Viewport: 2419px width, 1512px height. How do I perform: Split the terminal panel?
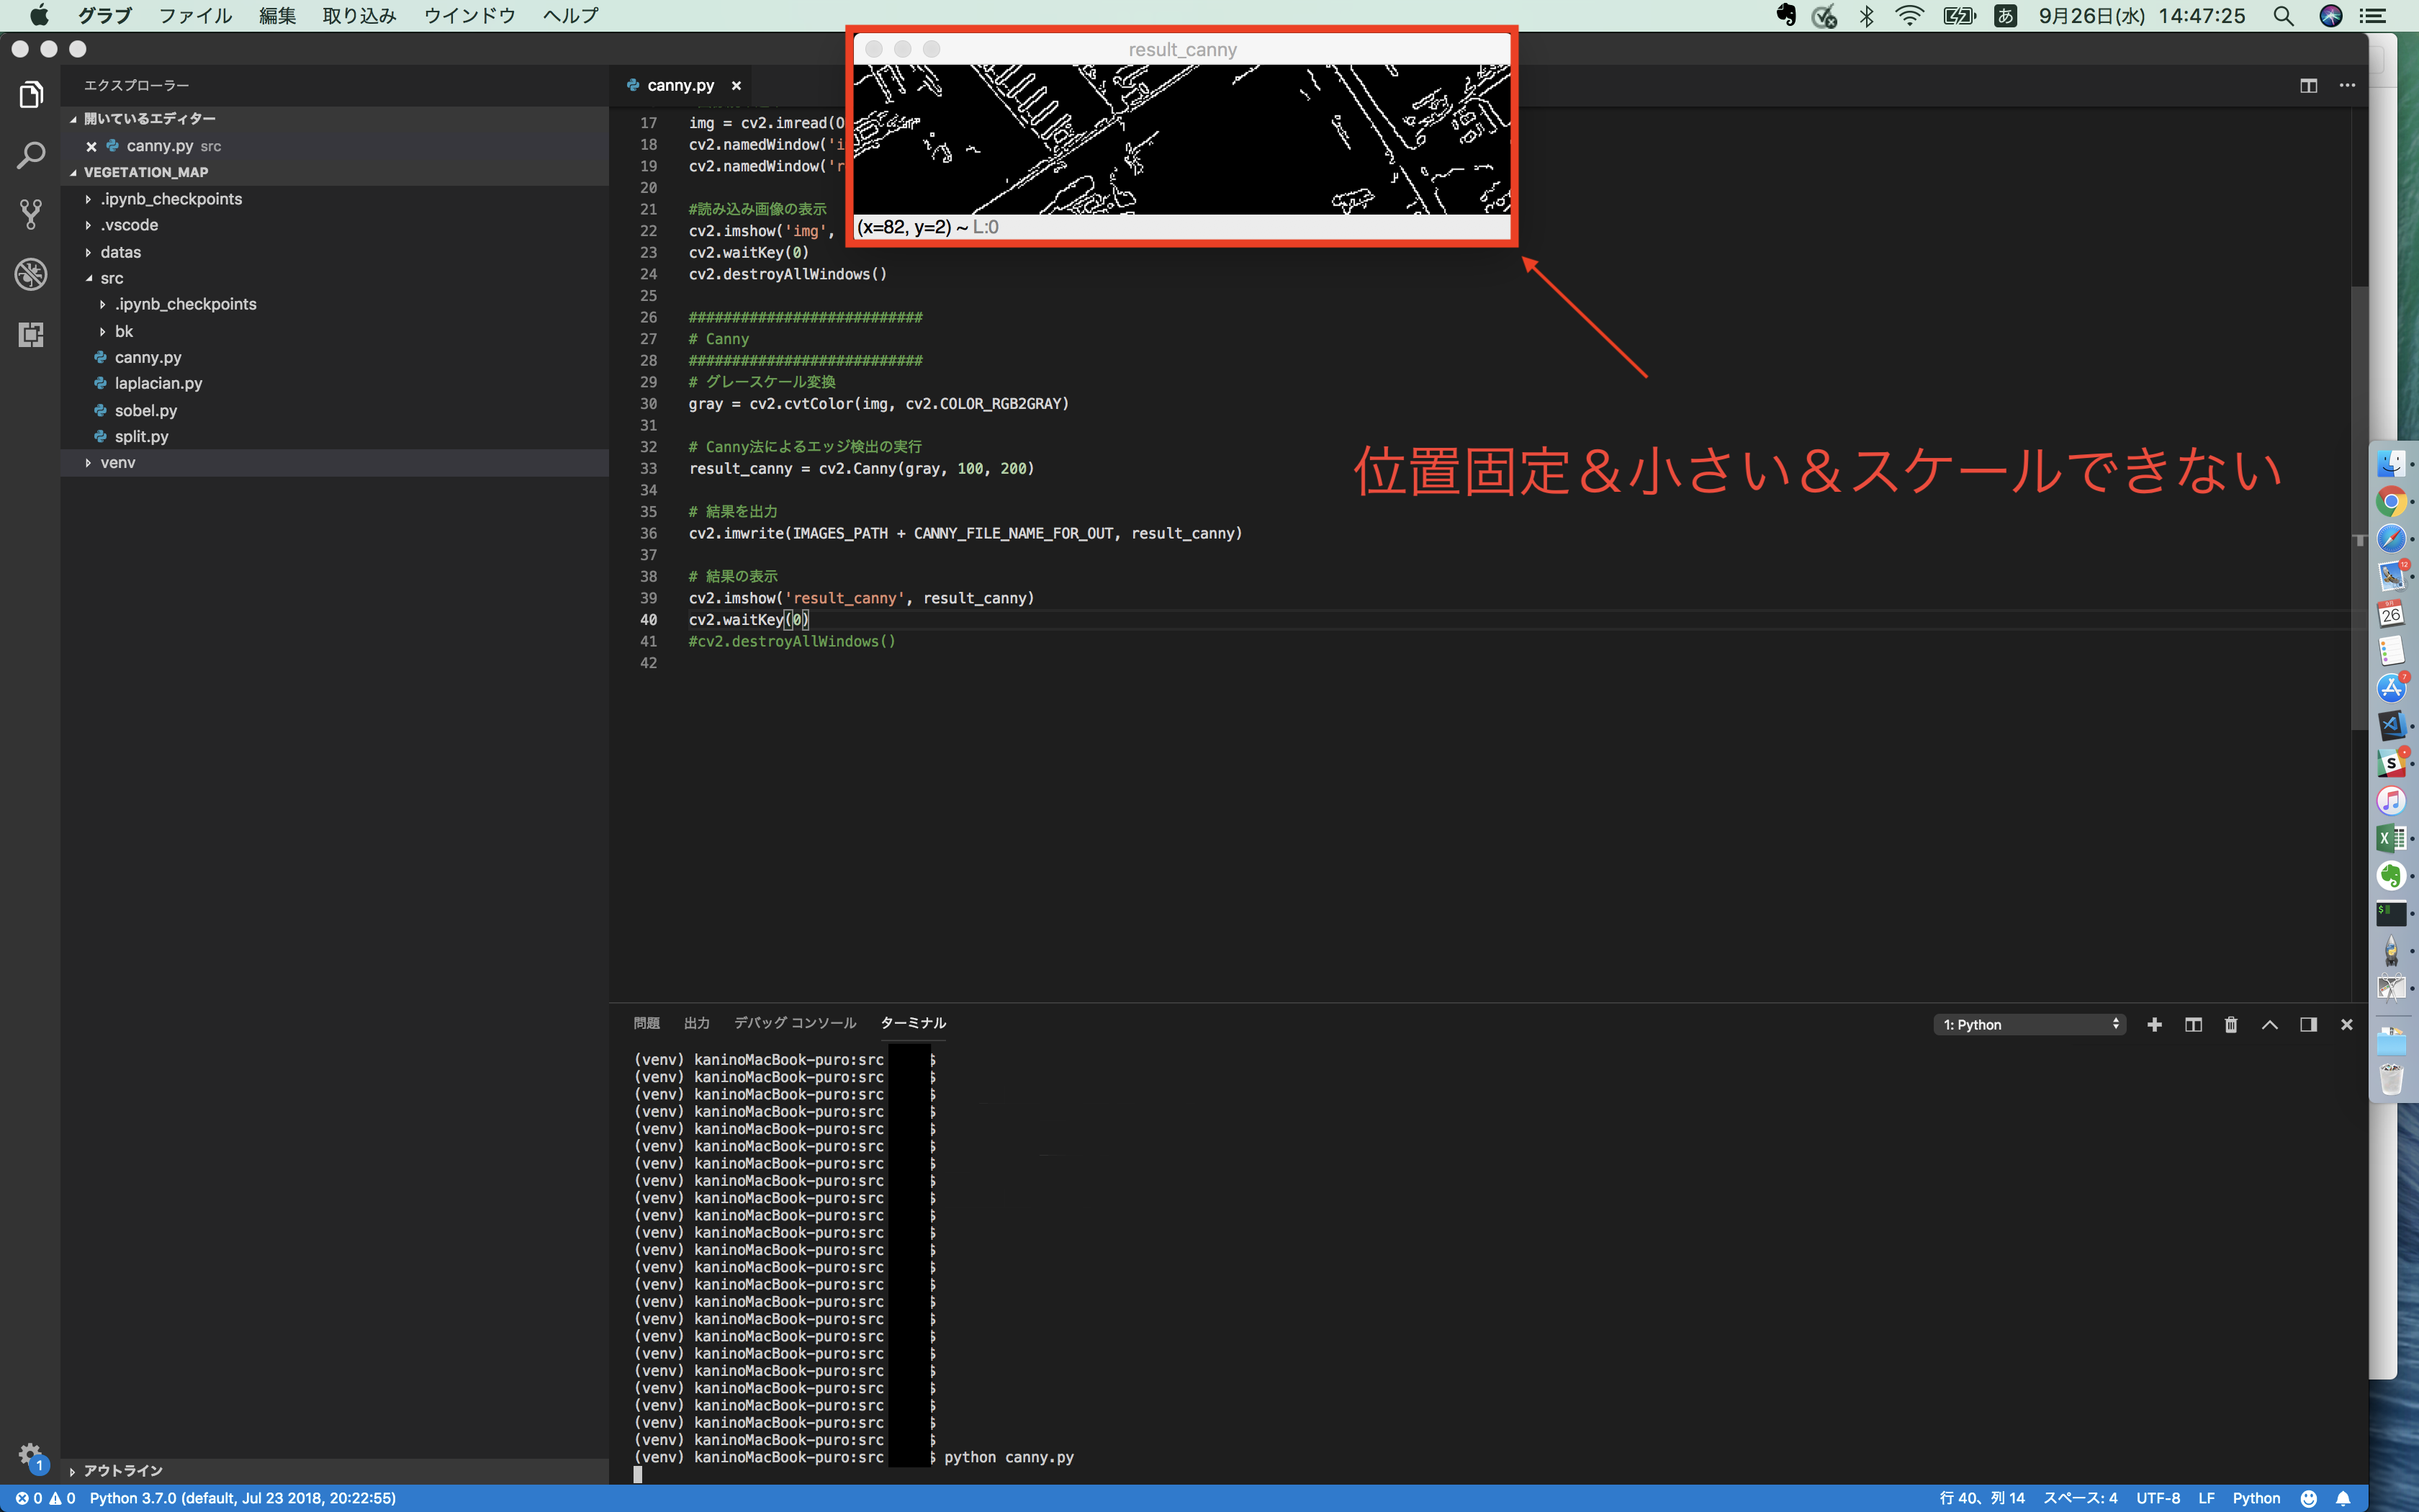(x=2193, y=1024)
